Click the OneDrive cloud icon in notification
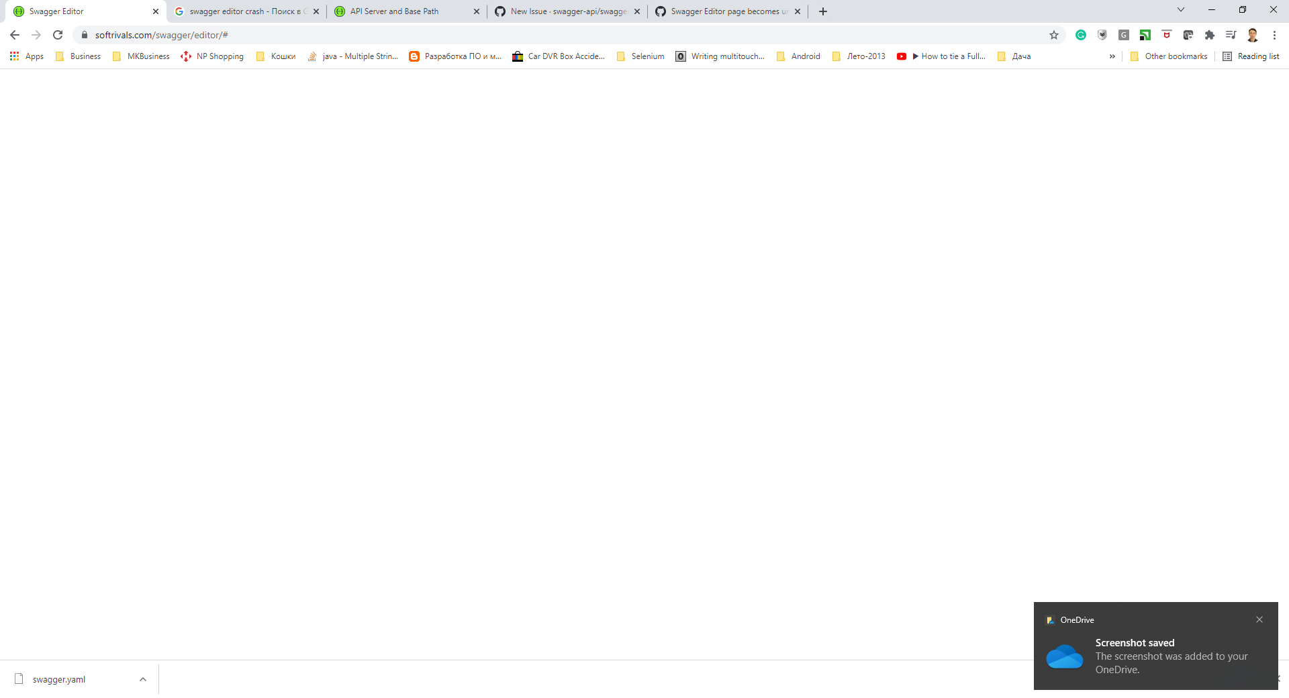1289x698 pixels. coord(1065,657)
